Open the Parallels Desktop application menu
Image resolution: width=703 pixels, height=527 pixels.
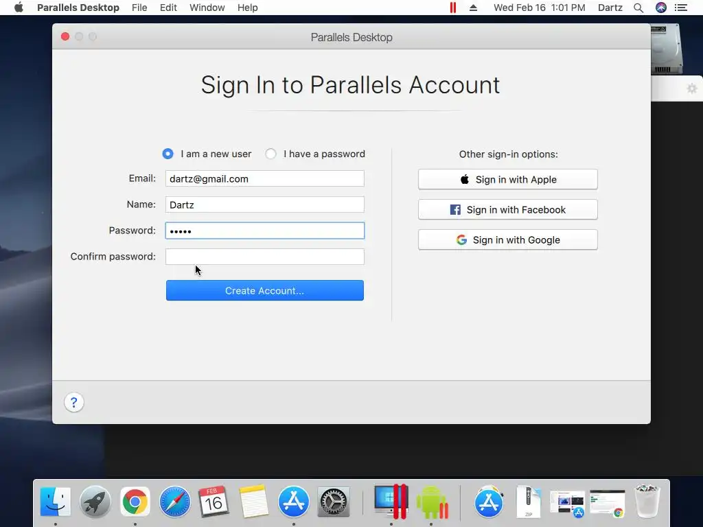(x=78, y=8)
